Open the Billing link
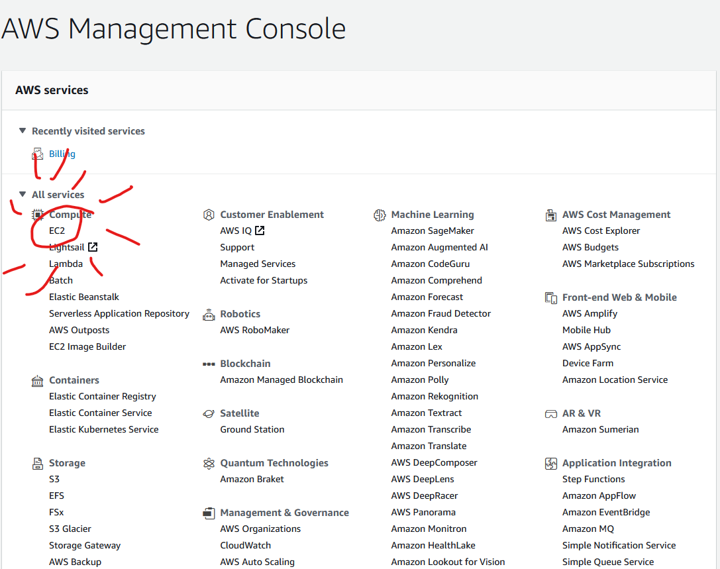720x569 pixels. [x=62, y=154]
